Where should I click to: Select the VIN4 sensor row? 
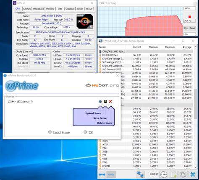(x=146, y=148)
